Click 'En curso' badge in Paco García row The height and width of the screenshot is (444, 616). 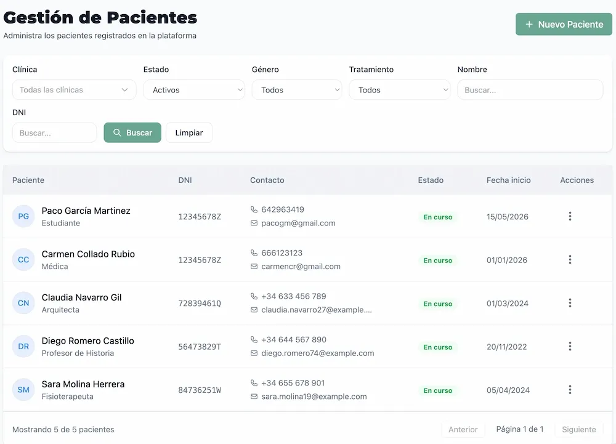click(x=438, y=217)
